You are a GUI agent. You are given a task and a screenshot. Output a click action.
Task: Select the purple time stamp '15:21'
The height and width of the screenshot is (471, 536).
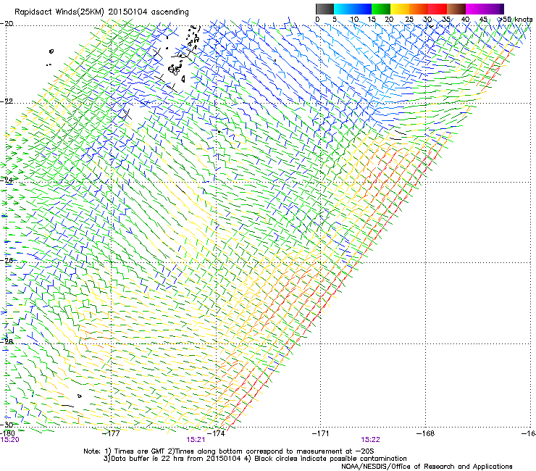(x=196, y=440)
